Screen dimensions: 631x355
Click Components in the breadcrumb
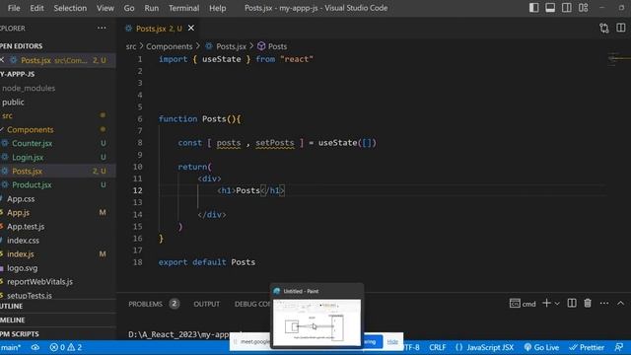point(169,46)
